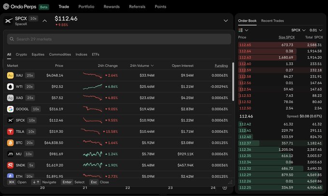This screenshot has height=196, width=328.
Task: Click the Size SPCX column header
Action: 287,37
